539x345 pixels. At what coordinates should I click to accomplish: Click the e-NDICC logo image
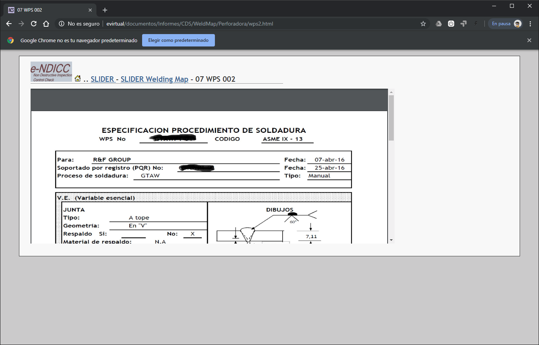click(51, 72)
